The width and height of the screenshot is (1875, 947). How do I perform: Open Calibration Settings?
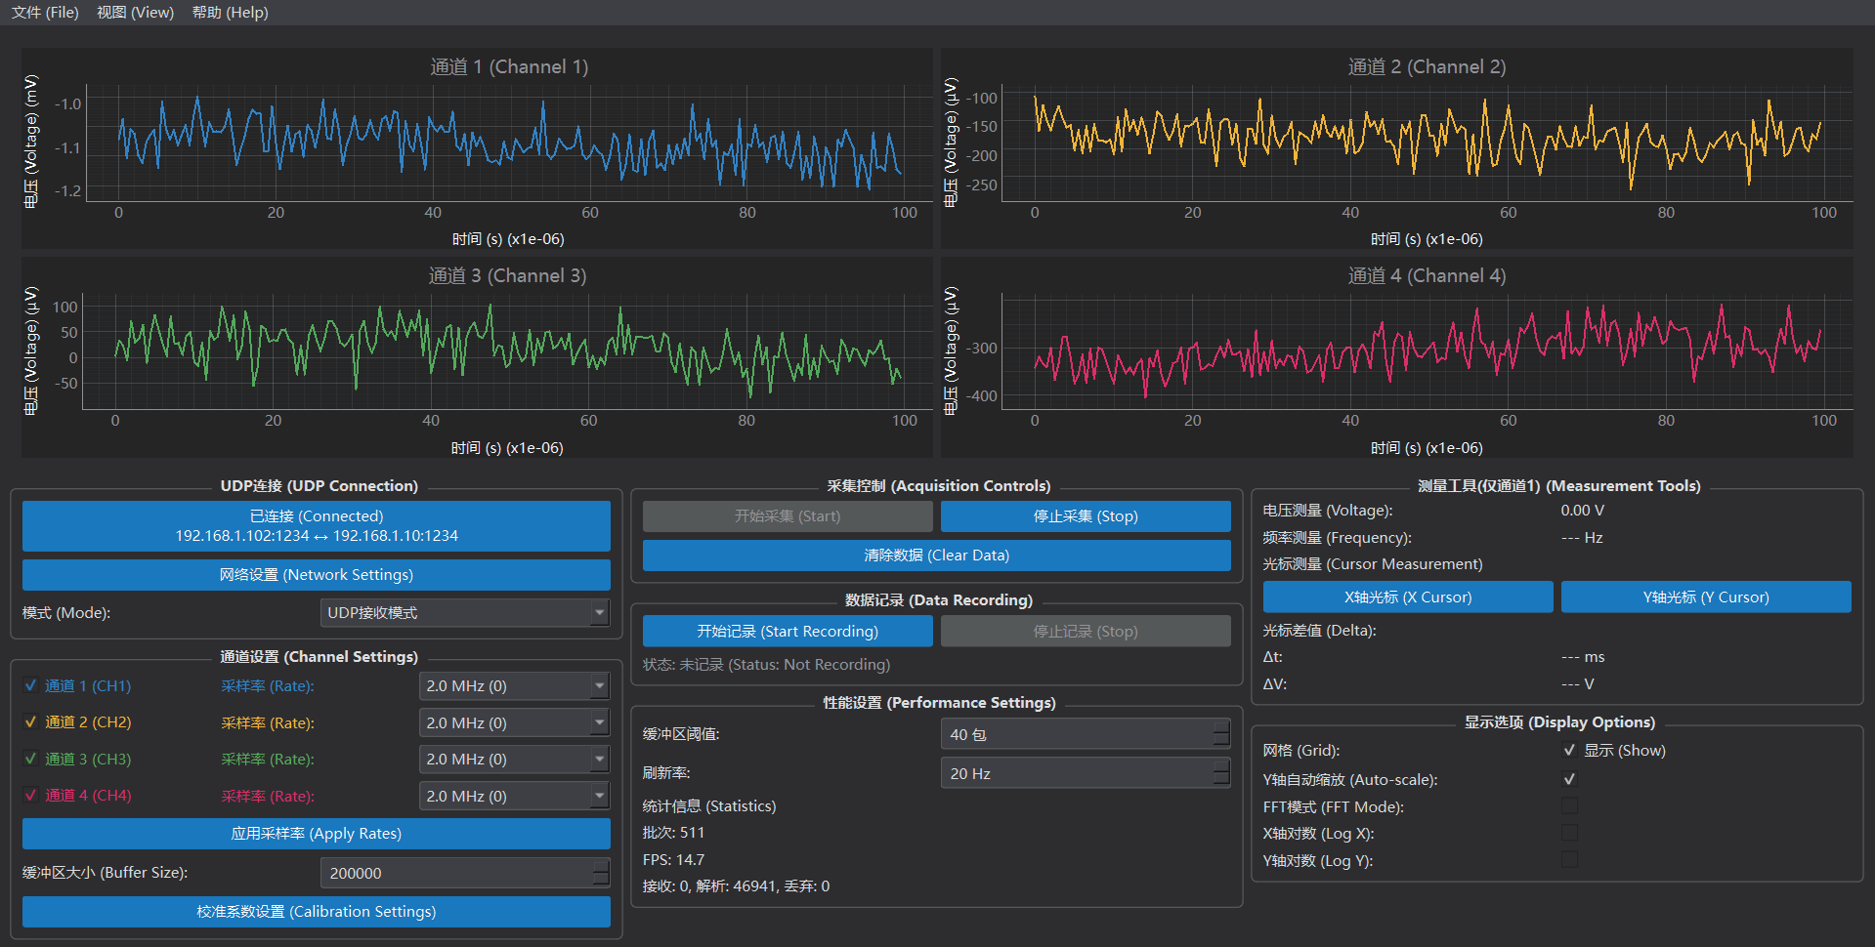[316, 912]
